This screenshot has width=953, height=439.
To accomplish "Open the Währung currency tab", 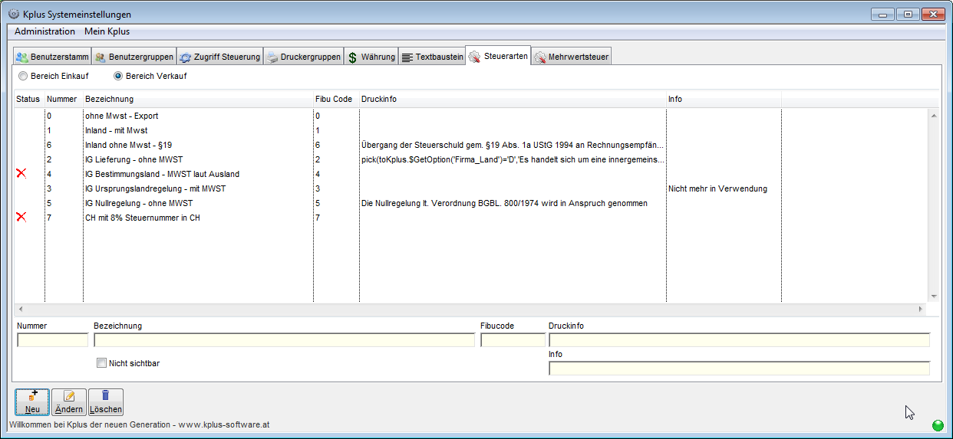I will (371, 57).
